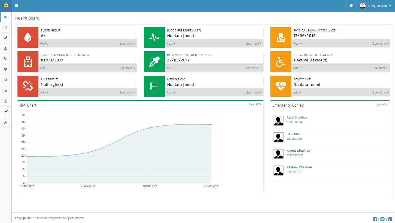Open the dashboard gauge icon in the sidebar
This screenshot has height=223, width=395.
point(6,17)
